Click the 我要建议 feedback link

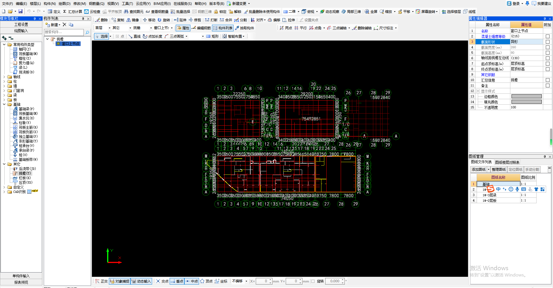pyautogui.click(x=541, y=3)
